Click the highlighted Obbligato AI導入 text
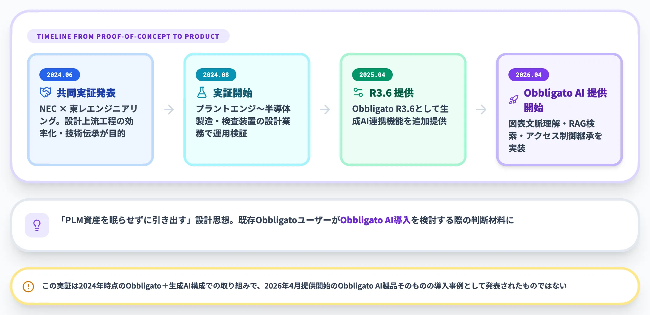Image resolution: width=650 pixels, height=315 pixels. tap(375, 220)
